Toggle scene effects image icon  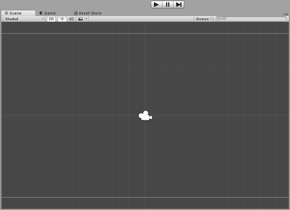(80, 19)
